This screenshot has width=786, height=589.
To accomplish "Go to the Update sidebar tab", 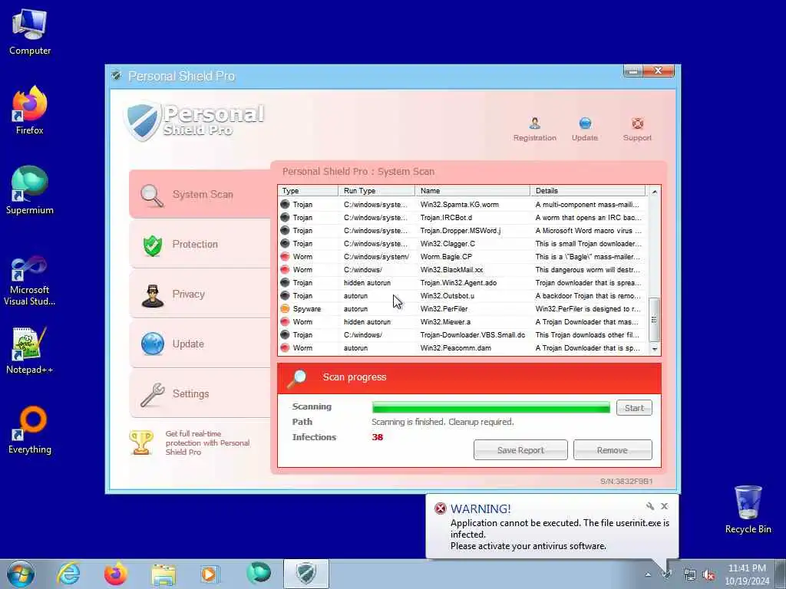I will pos(200,344).
